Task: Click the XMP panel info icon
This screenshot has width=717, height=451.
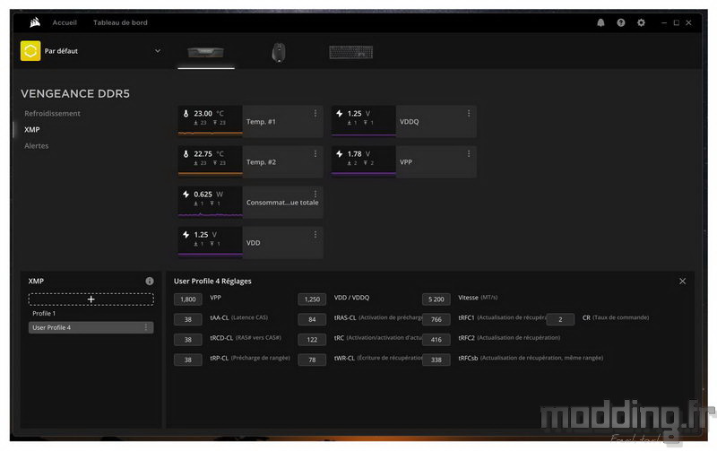Action: 150,281
